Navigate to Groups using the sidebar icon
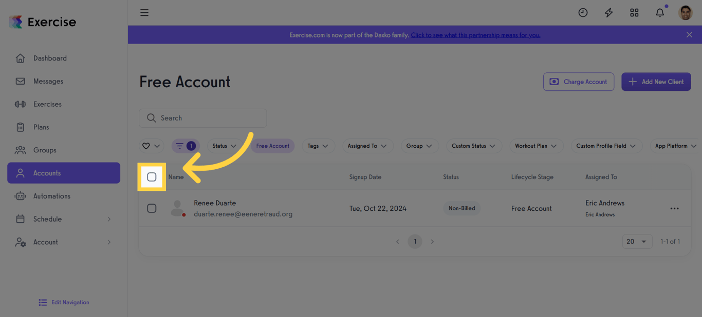This screenshot has height=317, width=702. click(20, 150)
